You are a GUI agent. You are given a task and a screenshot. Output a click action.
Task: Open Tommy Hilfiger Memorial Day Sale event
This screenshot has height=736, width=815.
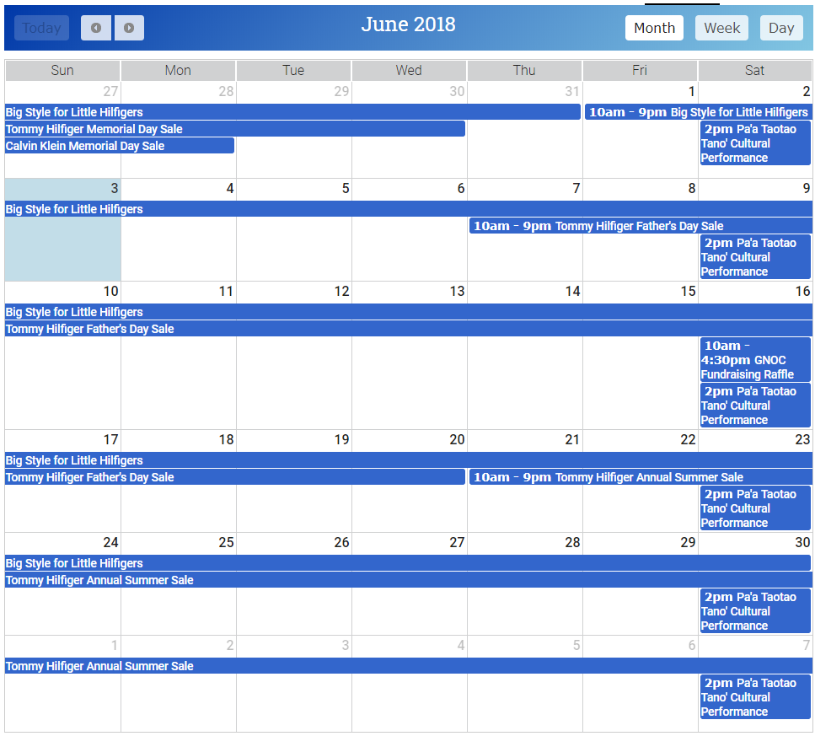235,129
